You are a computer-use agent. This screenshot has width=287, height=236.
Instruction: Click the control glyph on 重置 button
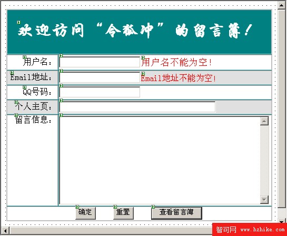pyautogui.click(x=115, y=207)
